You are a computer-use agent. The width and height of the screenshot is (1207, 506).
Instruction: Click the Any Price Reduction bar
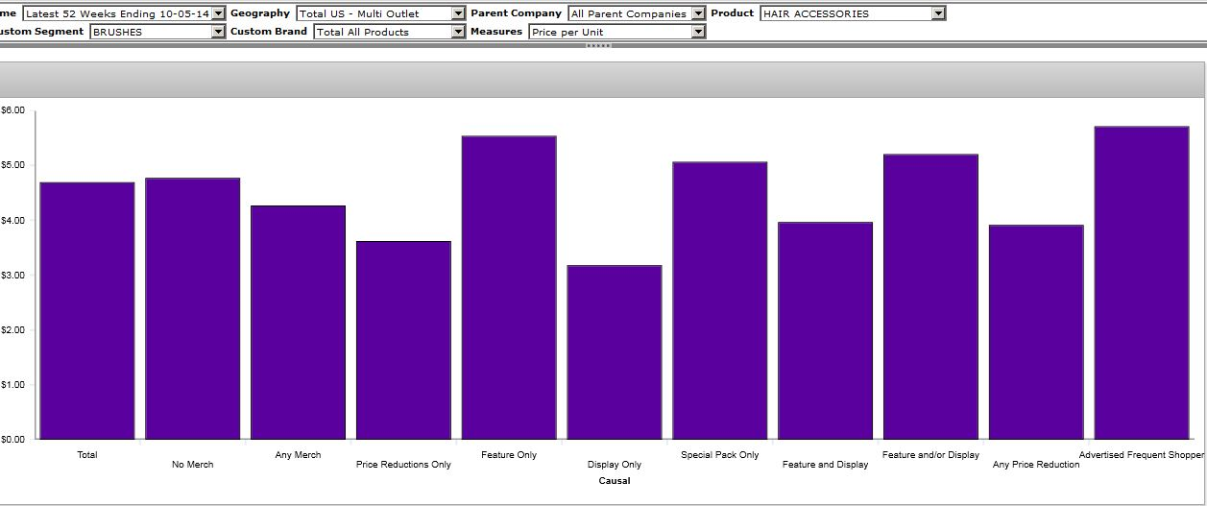pyautogui.click(x=1036, y=332)
